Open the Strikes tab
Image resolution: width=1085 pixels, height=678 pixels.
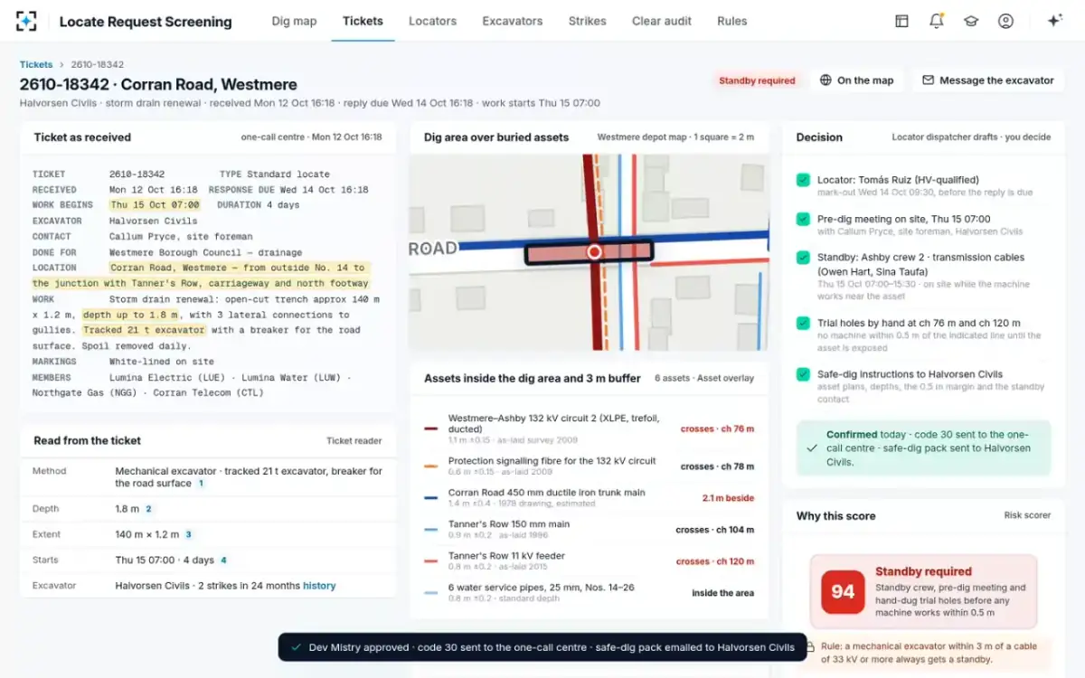(x=588, y=21)
